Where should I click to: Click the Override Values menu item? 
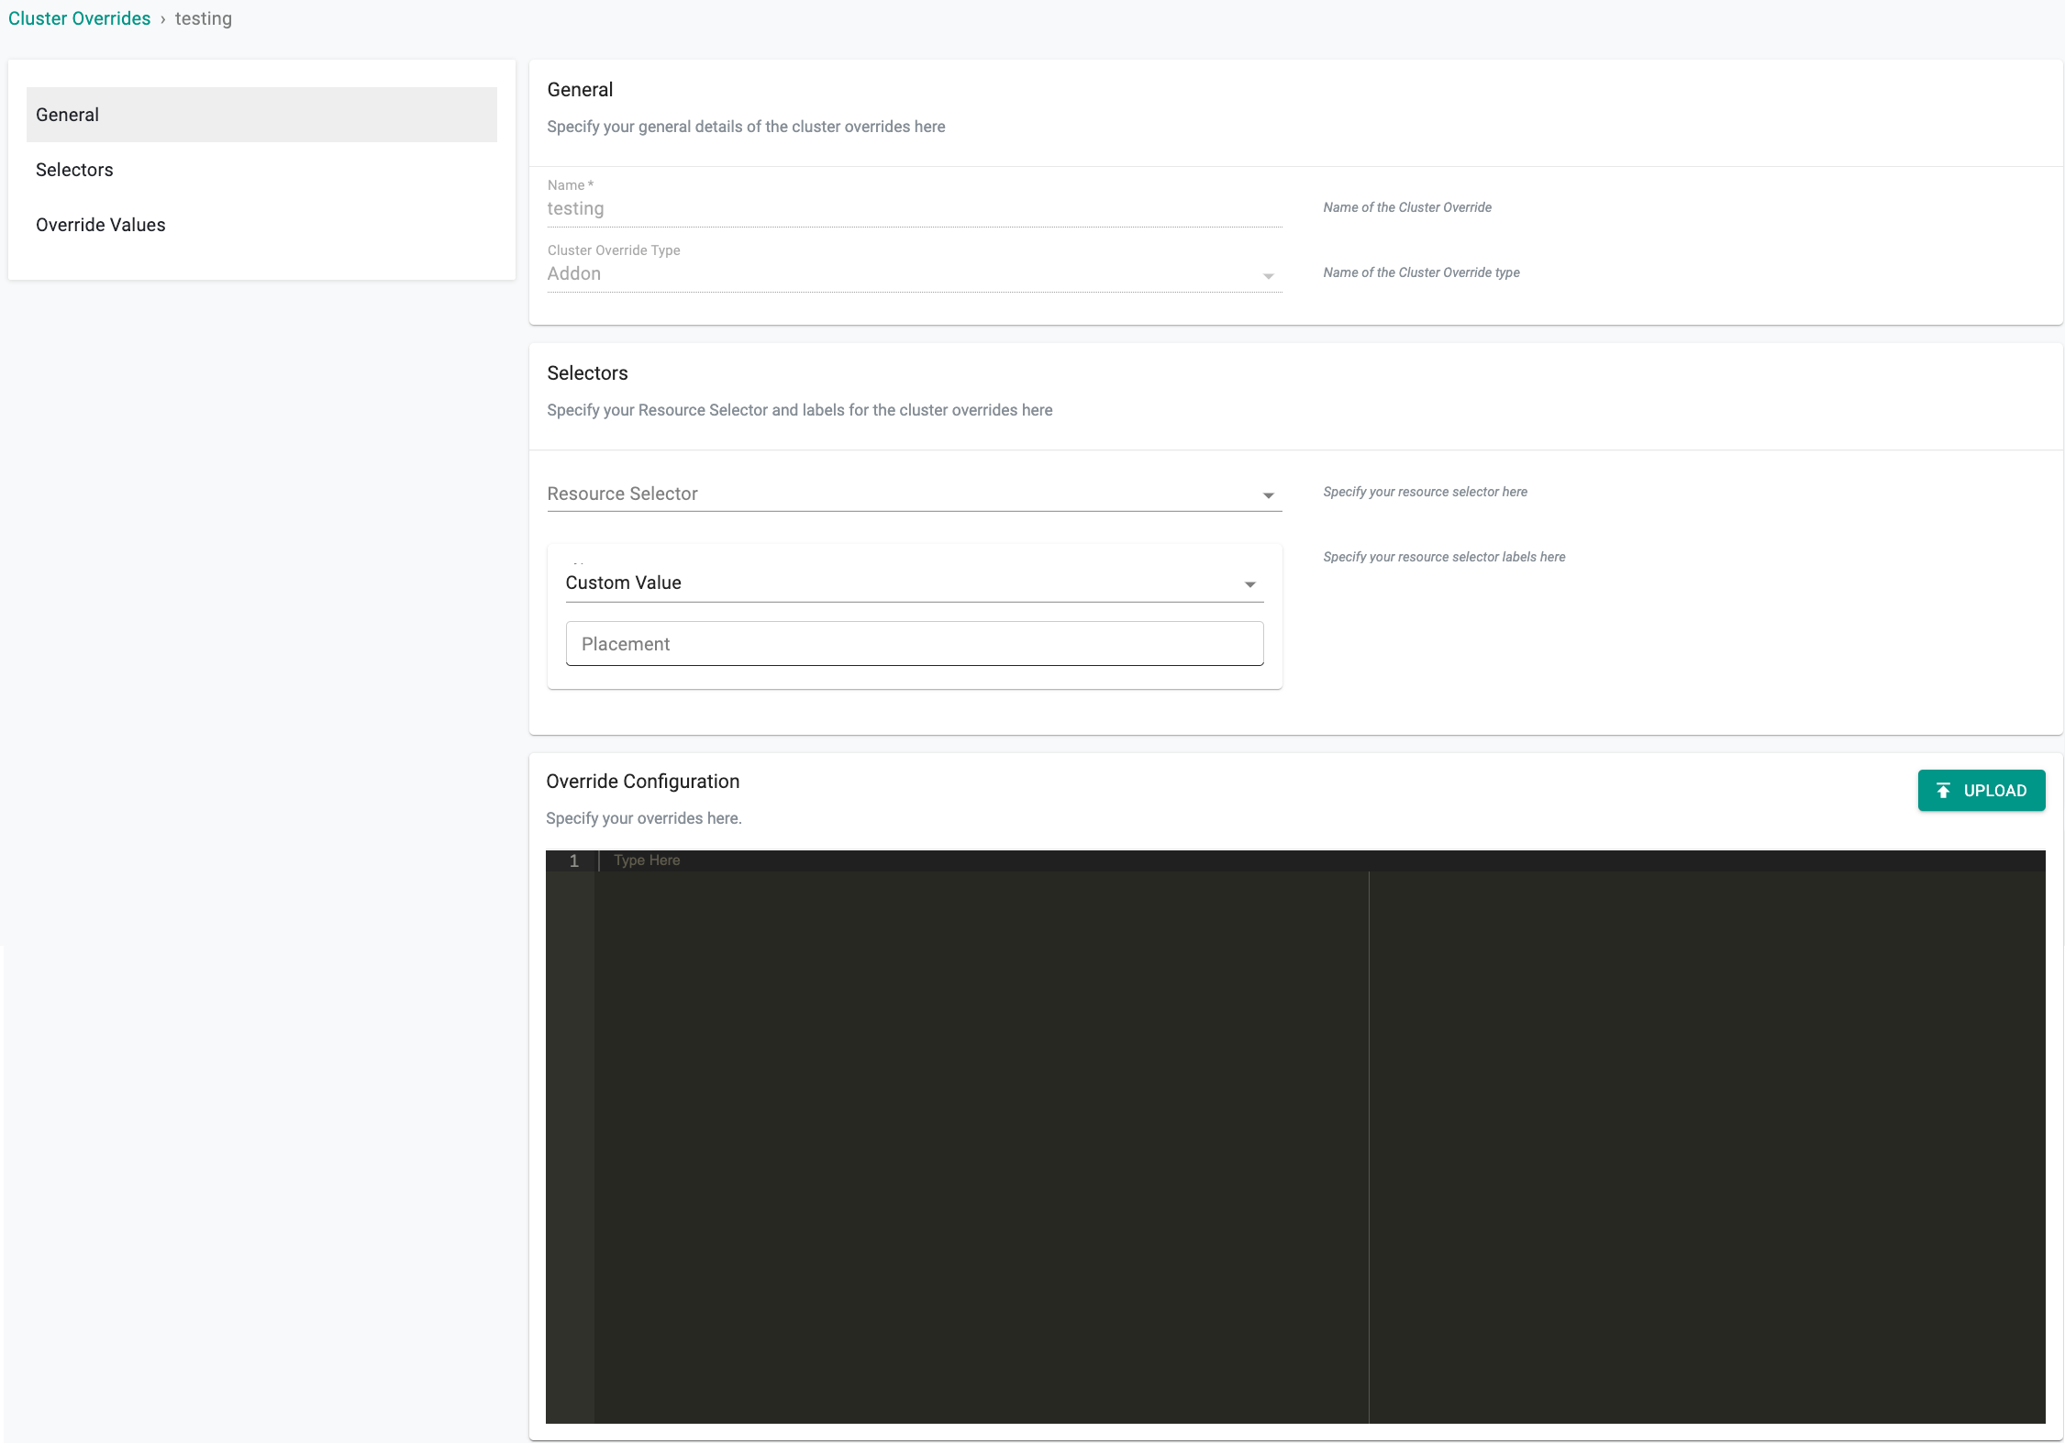(100, 224)
